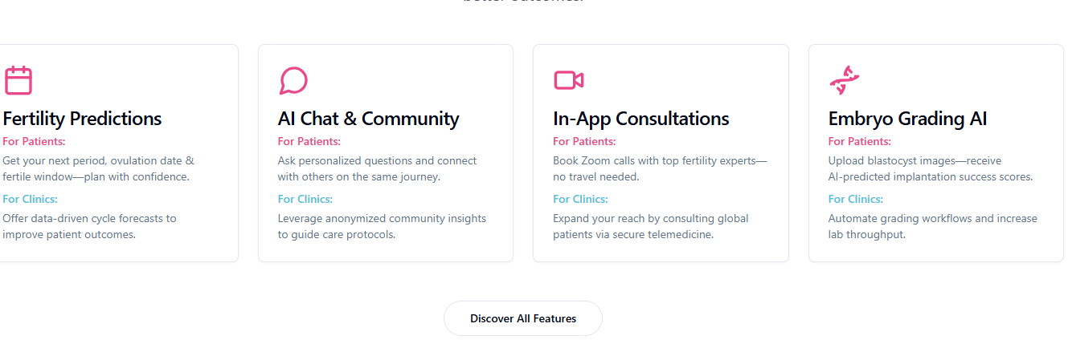Select For Clinics label under Embryo Grading AI
The image size is (1068, 356).
coord(856,199)
